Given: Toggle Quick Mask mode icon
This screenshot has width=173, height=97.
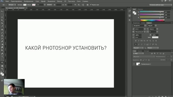Looking at the screenshot, I should pos(2,77).
